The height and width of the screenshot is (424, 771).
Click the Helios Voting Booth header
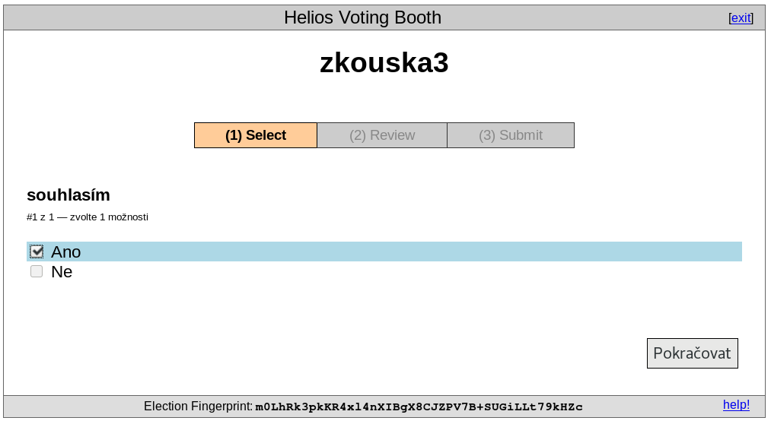(x=362, y=17)
